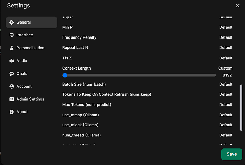This screenshot has height=165, width=245.
Task: Click the Interface monitor icon
Action: (x=12, y=35)
